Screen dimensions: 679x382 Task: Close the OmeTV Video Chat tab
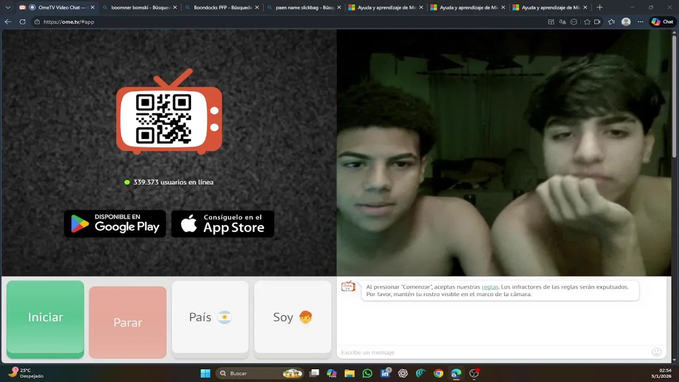pos(92,7)
